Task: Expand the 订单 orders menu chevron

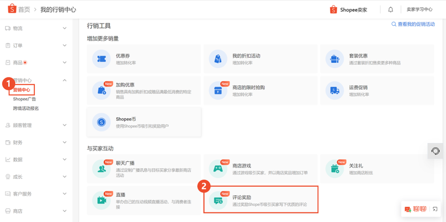Action: pyautogui.click(x=64, y=46)
